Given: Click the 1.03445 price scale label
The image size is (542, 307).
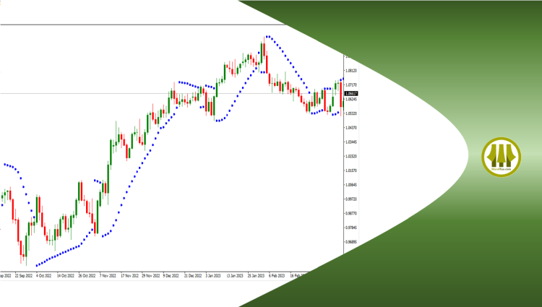Looking at the screenshot, I should tap(351, 142).
